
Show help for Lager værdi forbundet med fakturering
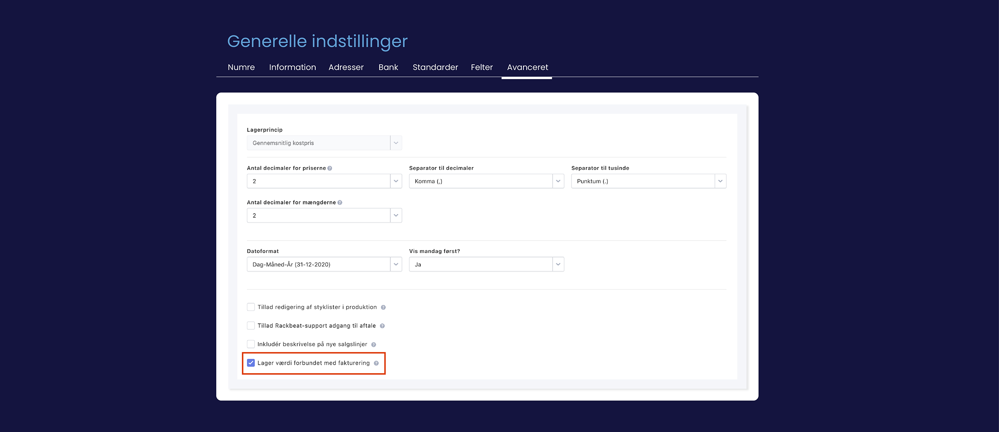(376, 363)
